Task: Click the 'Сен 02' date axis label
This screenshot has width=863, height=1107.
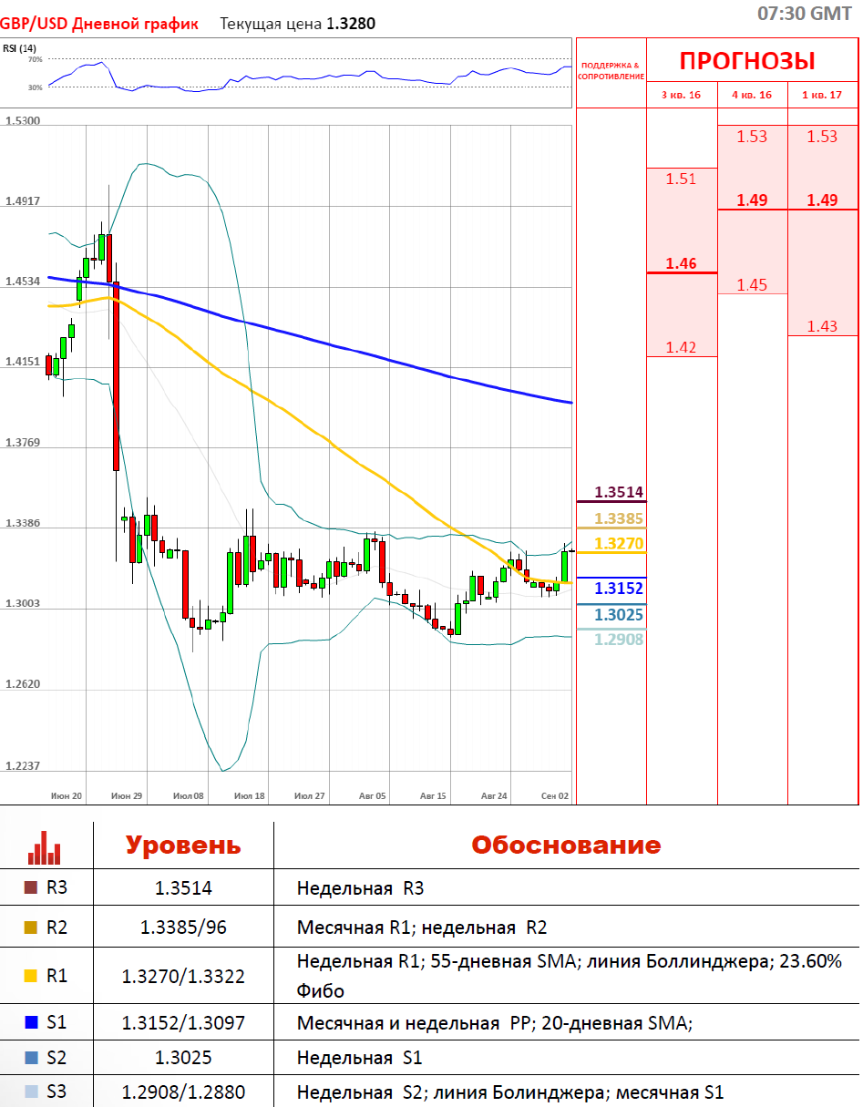Action: [x=555, y=796]
